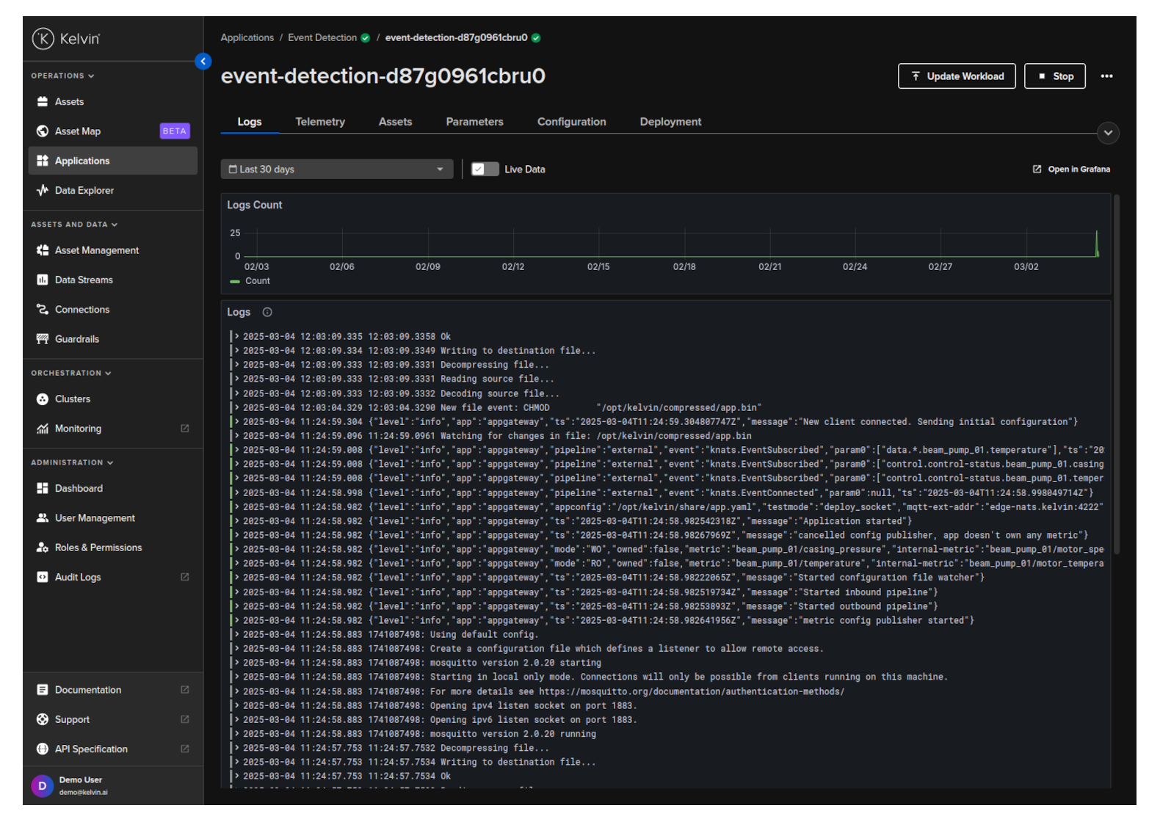Expand the header details chevron
The width and height of the screenshot is (1160, 822).
click(1108, 133)
